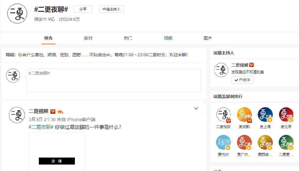Screen dimensions: 299x171
Task: Click the crown membership icon on the post
Action: [x=60, y=111]
